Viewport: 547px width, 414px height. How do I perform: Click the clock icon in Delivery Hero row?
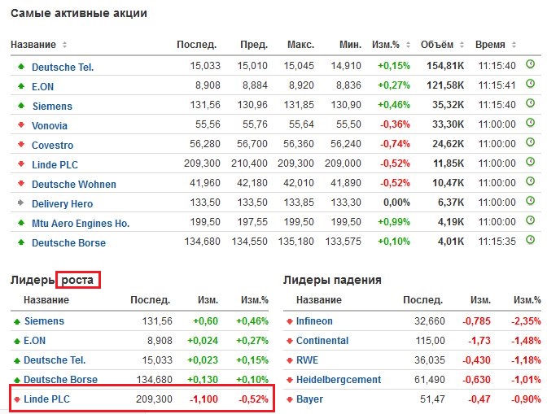click(530, 201)
